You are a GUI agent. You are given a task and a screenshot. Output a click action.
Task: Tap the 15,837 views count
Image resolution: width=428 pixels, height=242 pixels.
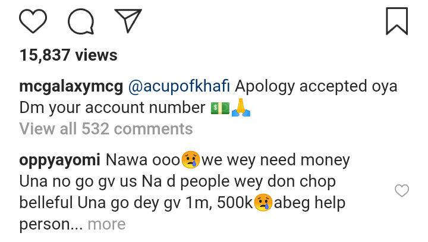(68, 55)
